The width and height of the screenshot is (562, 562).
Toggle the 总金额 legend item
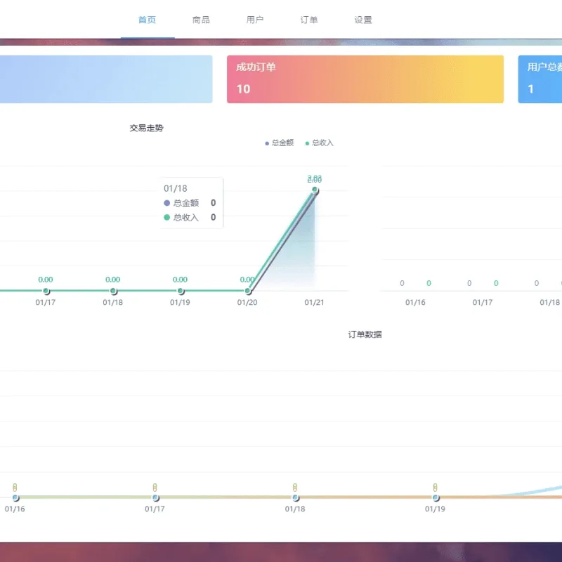[x=279, y=143]
